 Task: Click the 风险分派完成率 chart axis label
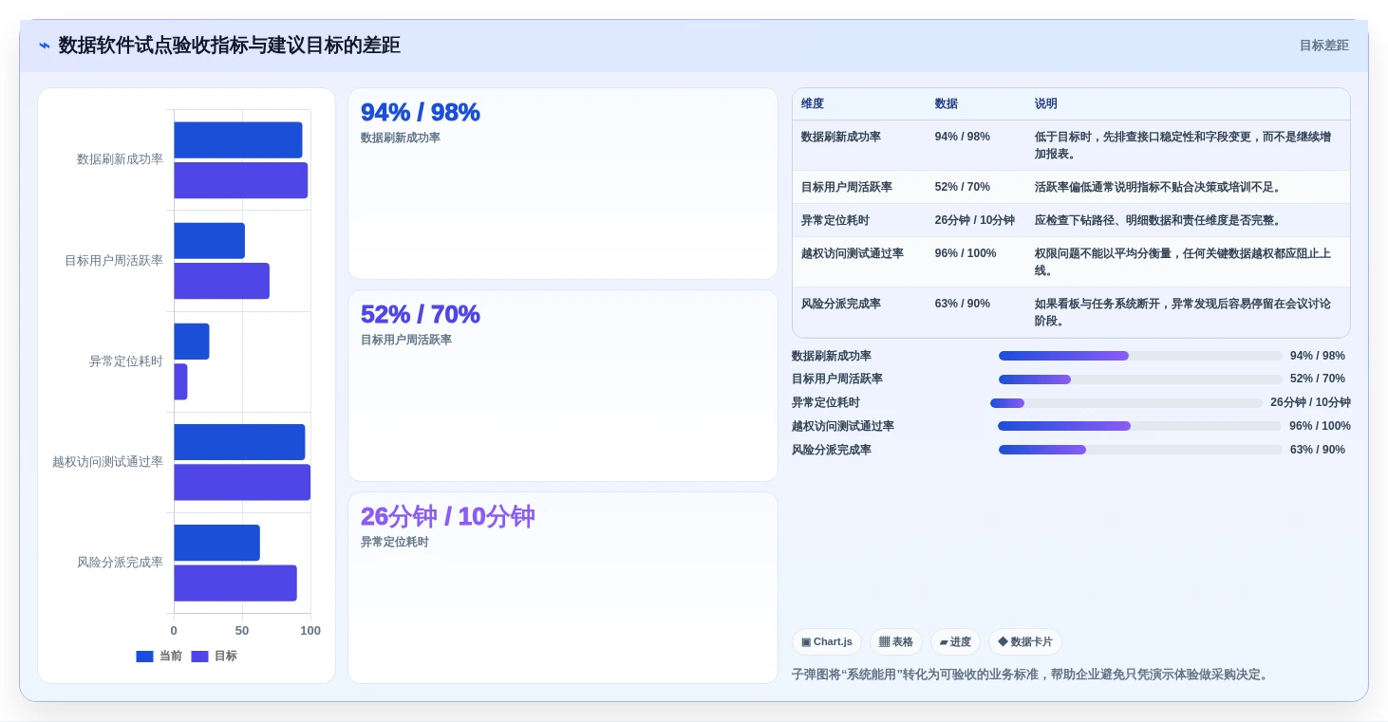point(120,563)
